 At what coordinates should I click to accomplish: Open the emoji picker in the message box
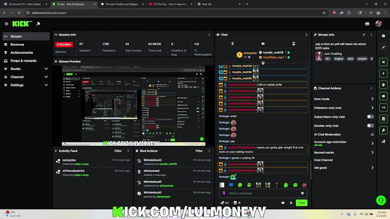coord(302,193)
